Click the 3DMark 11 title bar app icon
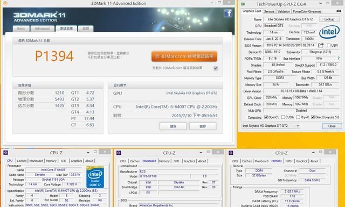Screen dimensions: 345x207 (5, 3)
